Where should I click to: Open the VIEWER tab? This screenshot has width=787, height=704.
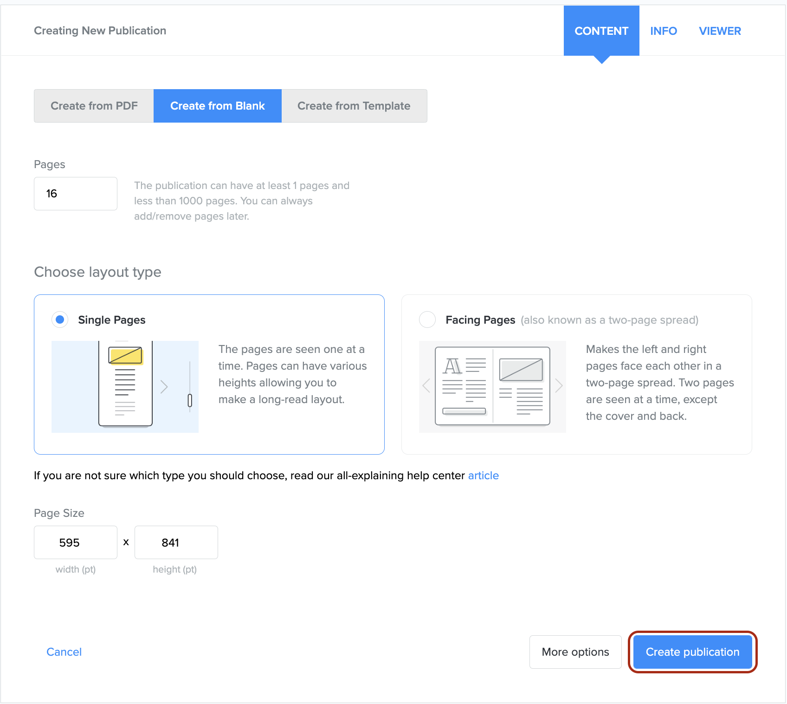(720, 31)
